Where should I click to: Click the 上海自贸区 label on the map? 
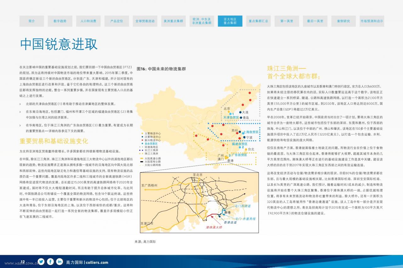point(251,132)
